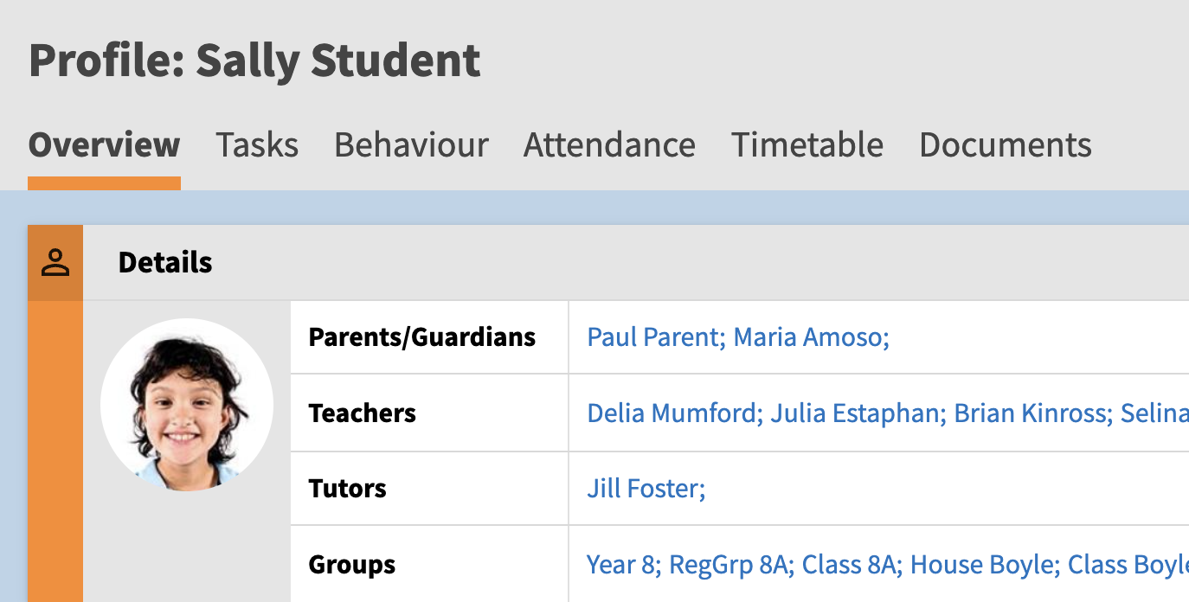Go to the Behaviour tab

[x=411, y=144]
